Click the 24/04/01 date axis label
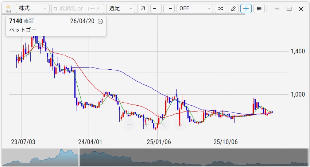 [89, 142]
